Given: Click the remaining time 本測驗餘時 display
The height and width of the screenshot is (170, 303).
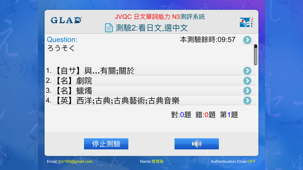Looking at the screenshot, I should tap(208, 39).
